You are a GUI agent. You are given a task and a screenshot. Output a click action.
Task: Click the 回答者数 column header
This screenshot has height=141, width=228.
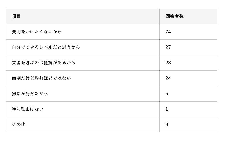pos(174,16)
